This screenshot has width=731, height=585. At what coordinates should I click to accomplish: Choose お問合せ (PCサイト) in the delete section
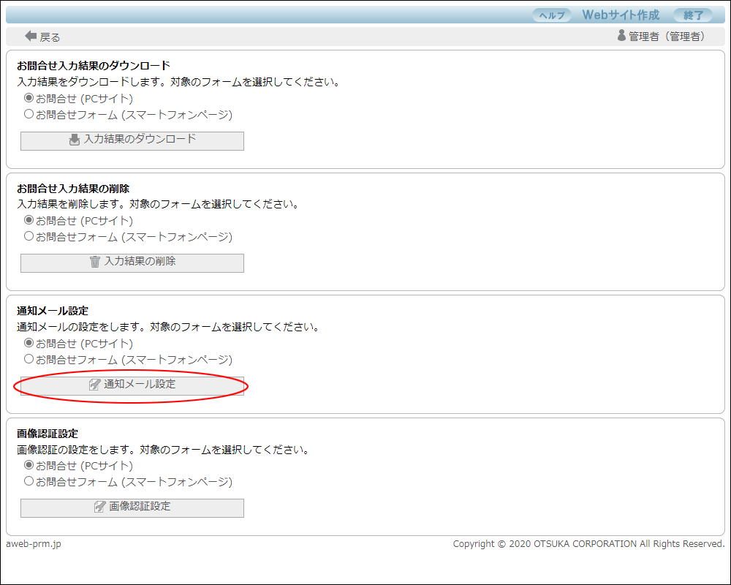[x=29, y=220]
